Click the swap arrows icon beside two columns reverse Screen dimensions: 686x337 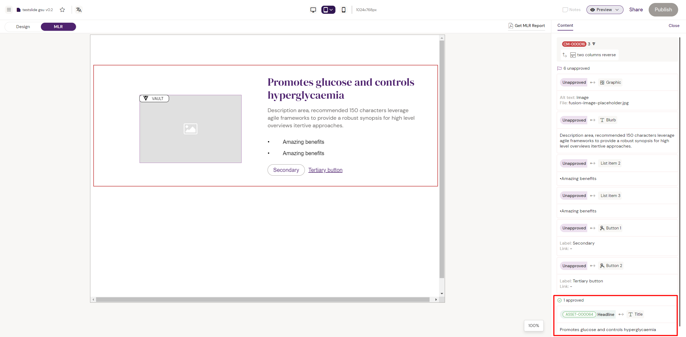(565, 55)
